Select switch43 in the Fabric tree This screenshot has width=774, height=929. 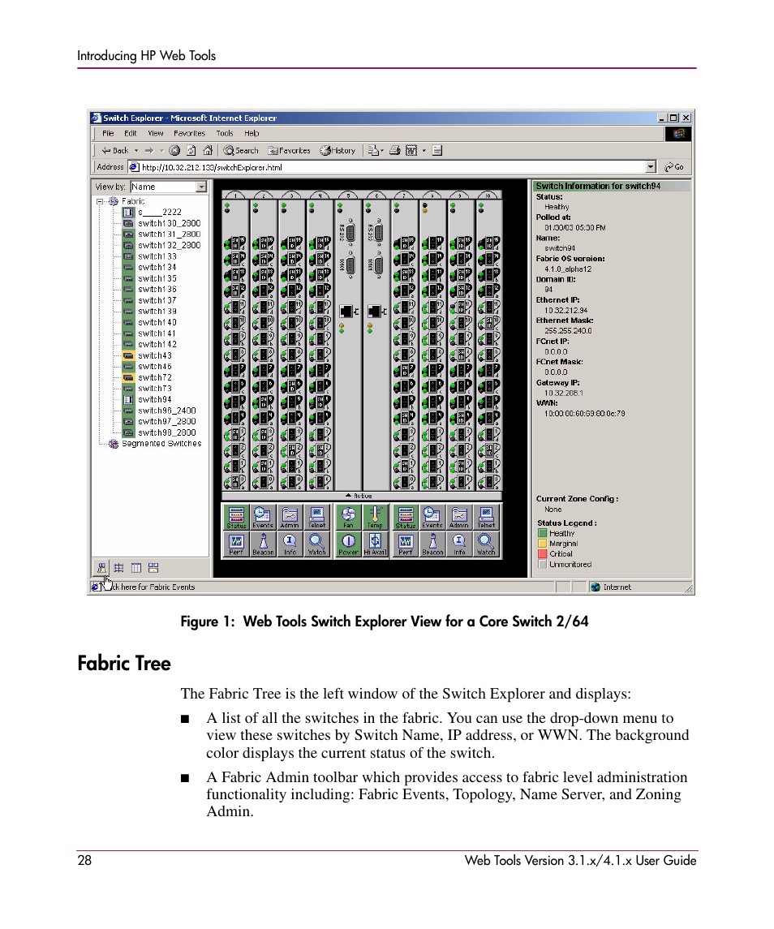pos(155,355)
